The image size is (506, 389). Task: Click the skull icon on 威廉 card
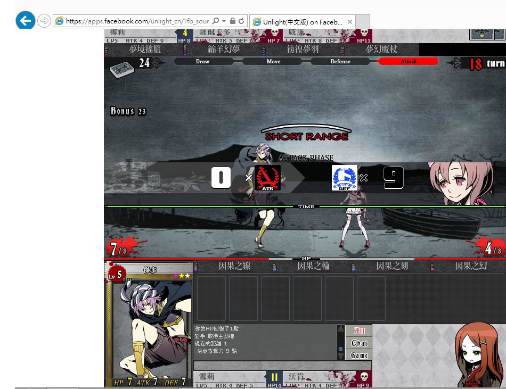coord(364,32)
